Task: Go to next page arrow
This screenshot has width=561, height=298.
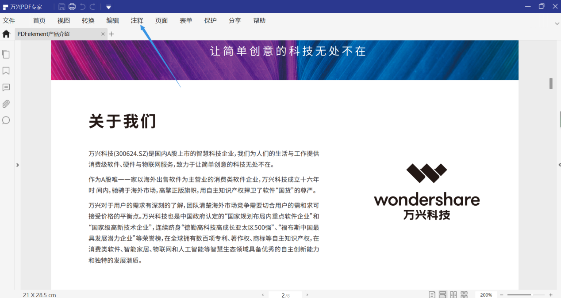Action: coord(307,295)
